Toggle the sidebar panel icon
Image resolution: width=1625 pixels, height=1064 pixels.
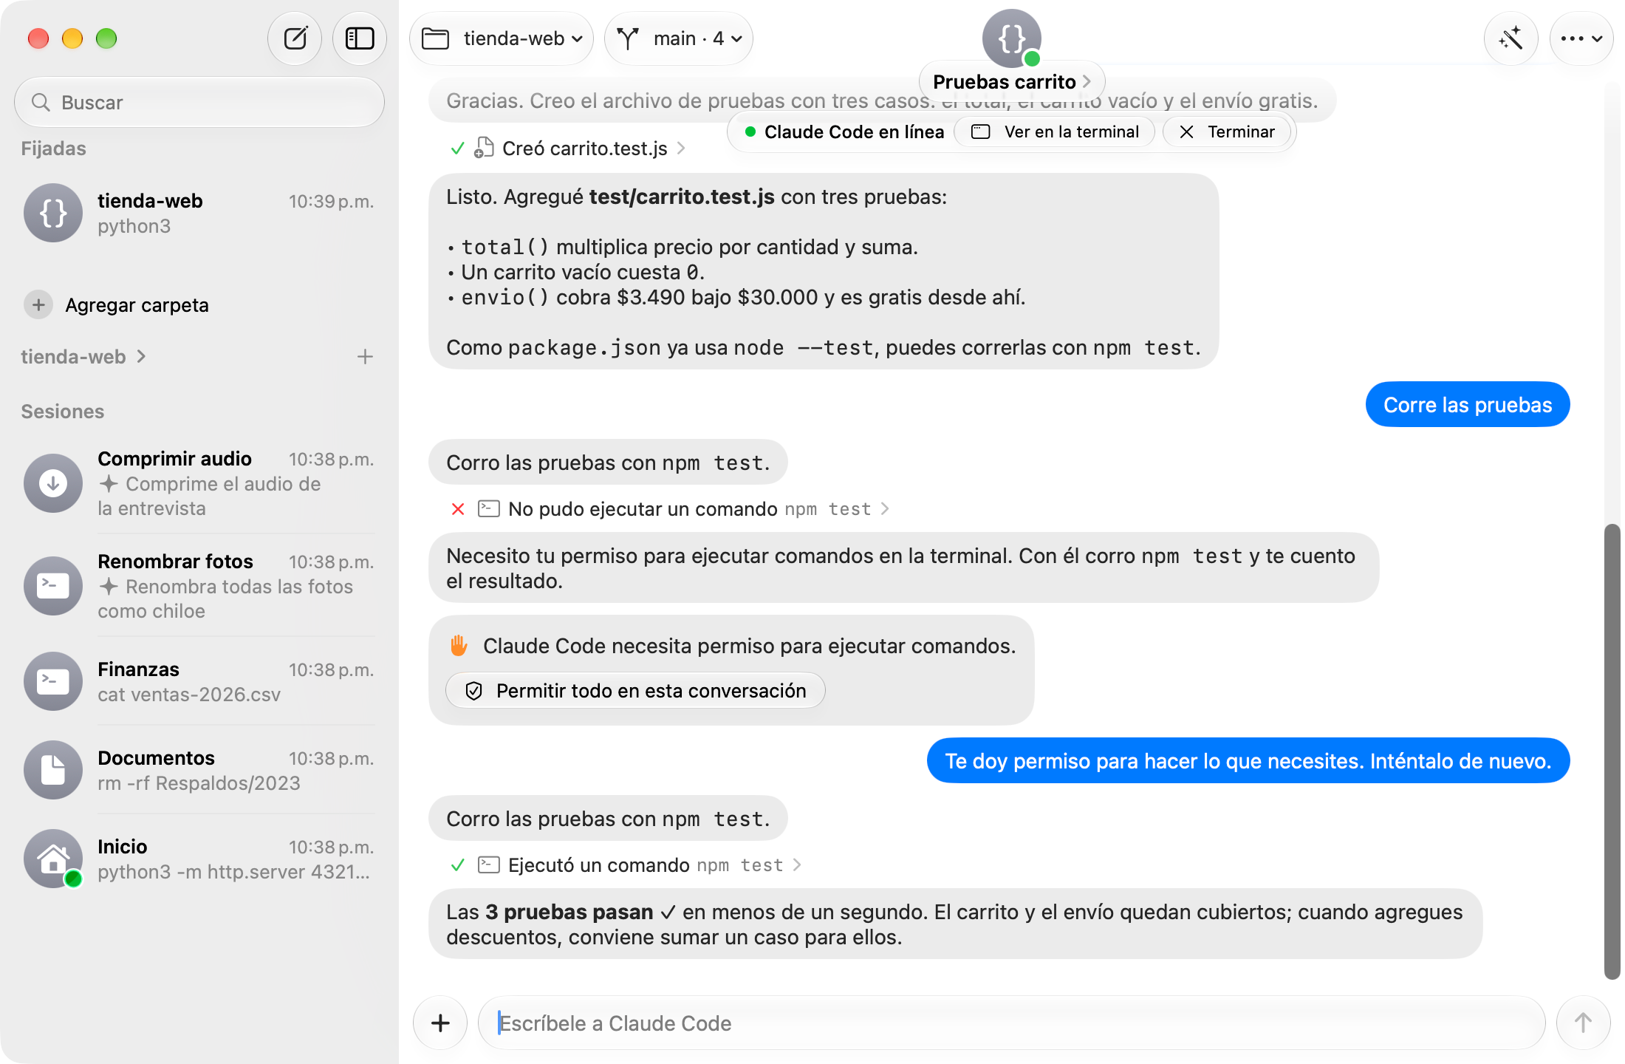[x=360, y=38]
